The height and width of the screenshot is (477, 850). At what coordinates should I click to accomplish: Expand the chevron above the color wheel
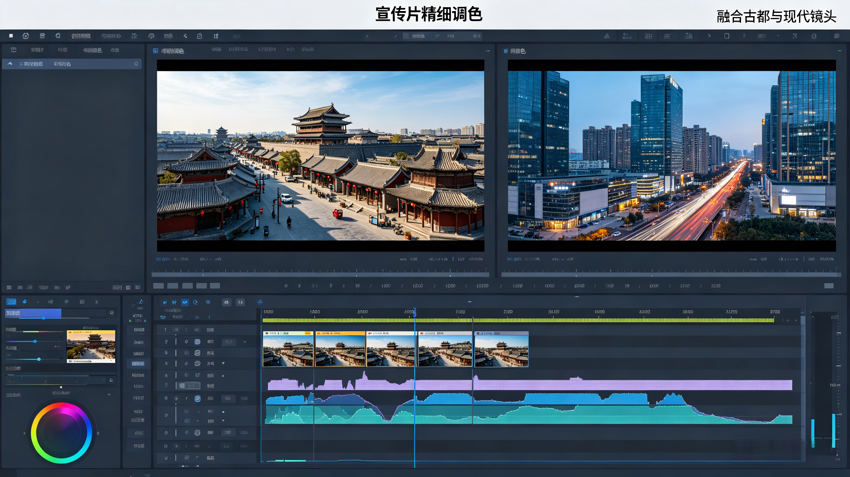[109, 395]
